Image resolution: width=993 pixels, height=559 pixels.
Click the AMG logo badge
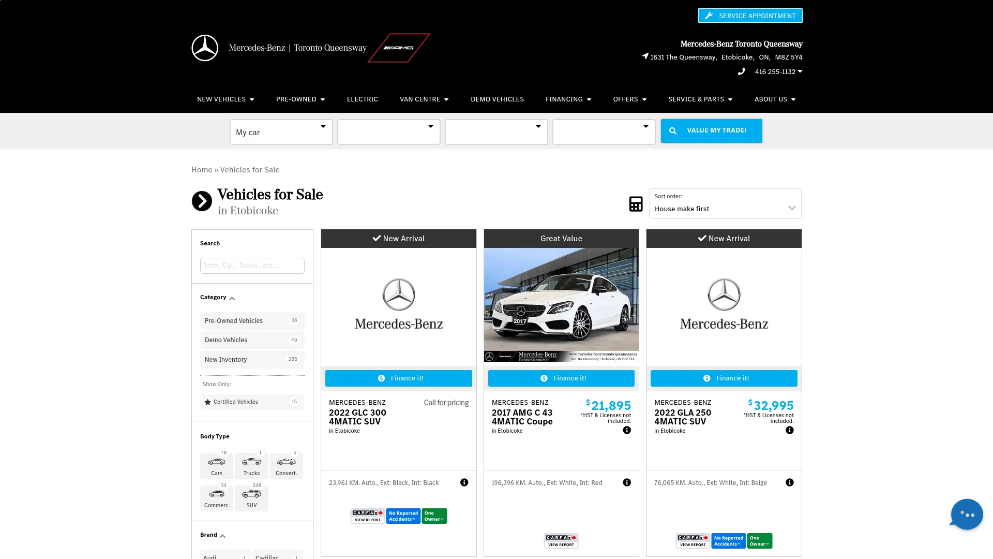(x=399, y=48)
